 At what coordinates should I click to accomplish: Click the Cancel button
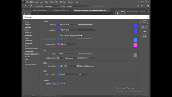pyautogui.click(x=144, y=27)
